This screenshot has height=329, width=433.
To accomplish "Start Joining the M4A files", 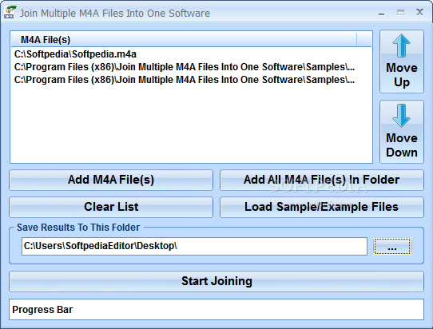I will [x=216, y=281].
